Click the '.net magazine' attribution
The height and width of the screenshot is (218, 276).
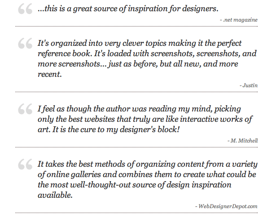coord(238,20)
